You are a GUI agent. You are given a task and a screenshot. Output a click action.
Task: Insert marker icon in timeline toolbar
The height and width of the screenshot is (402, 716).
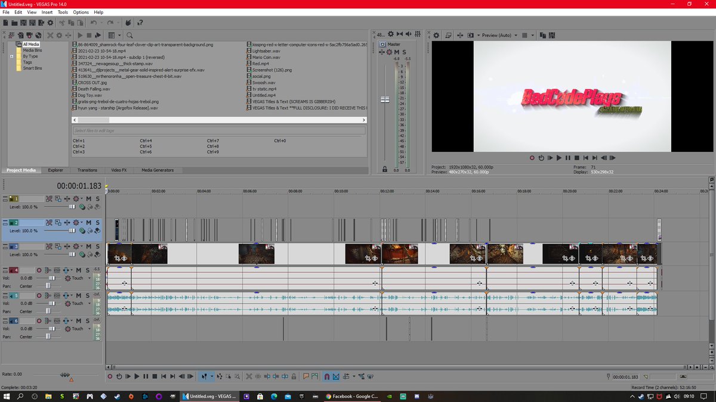(306, 376)
